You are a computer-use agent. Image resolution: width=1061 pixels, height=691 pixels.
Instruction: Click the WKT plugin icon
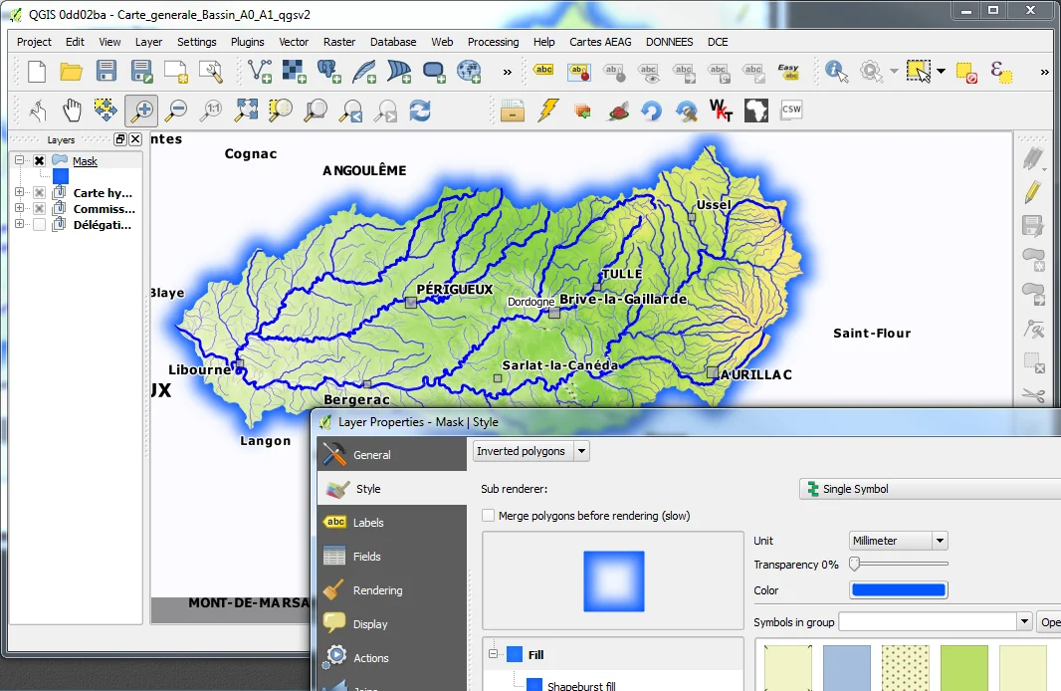click(x=721, y=111)
